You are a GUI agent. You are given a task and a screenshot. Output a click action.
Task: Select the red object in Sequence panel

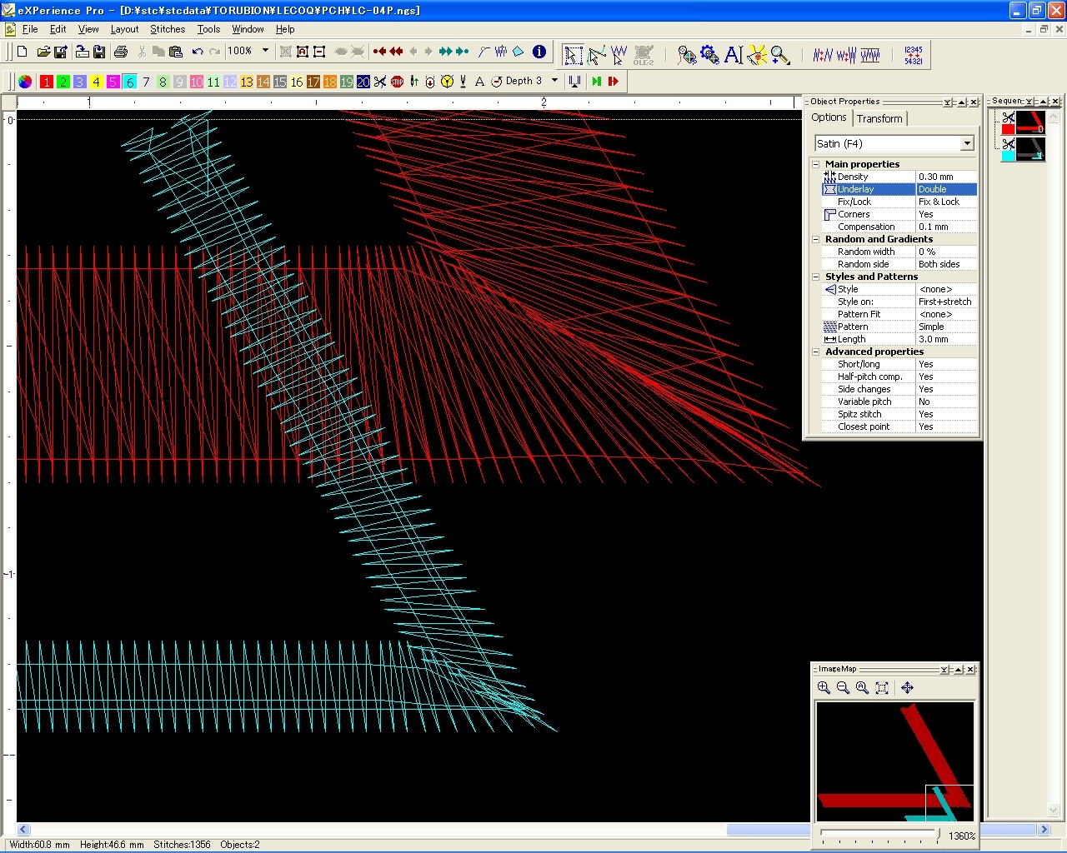tap(1030, 122)
